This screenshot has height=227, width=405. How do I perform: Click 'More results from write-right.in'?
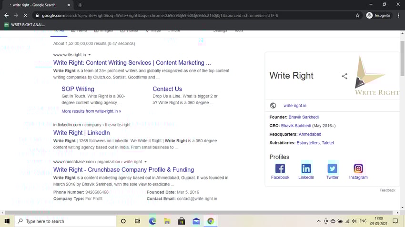91,111
